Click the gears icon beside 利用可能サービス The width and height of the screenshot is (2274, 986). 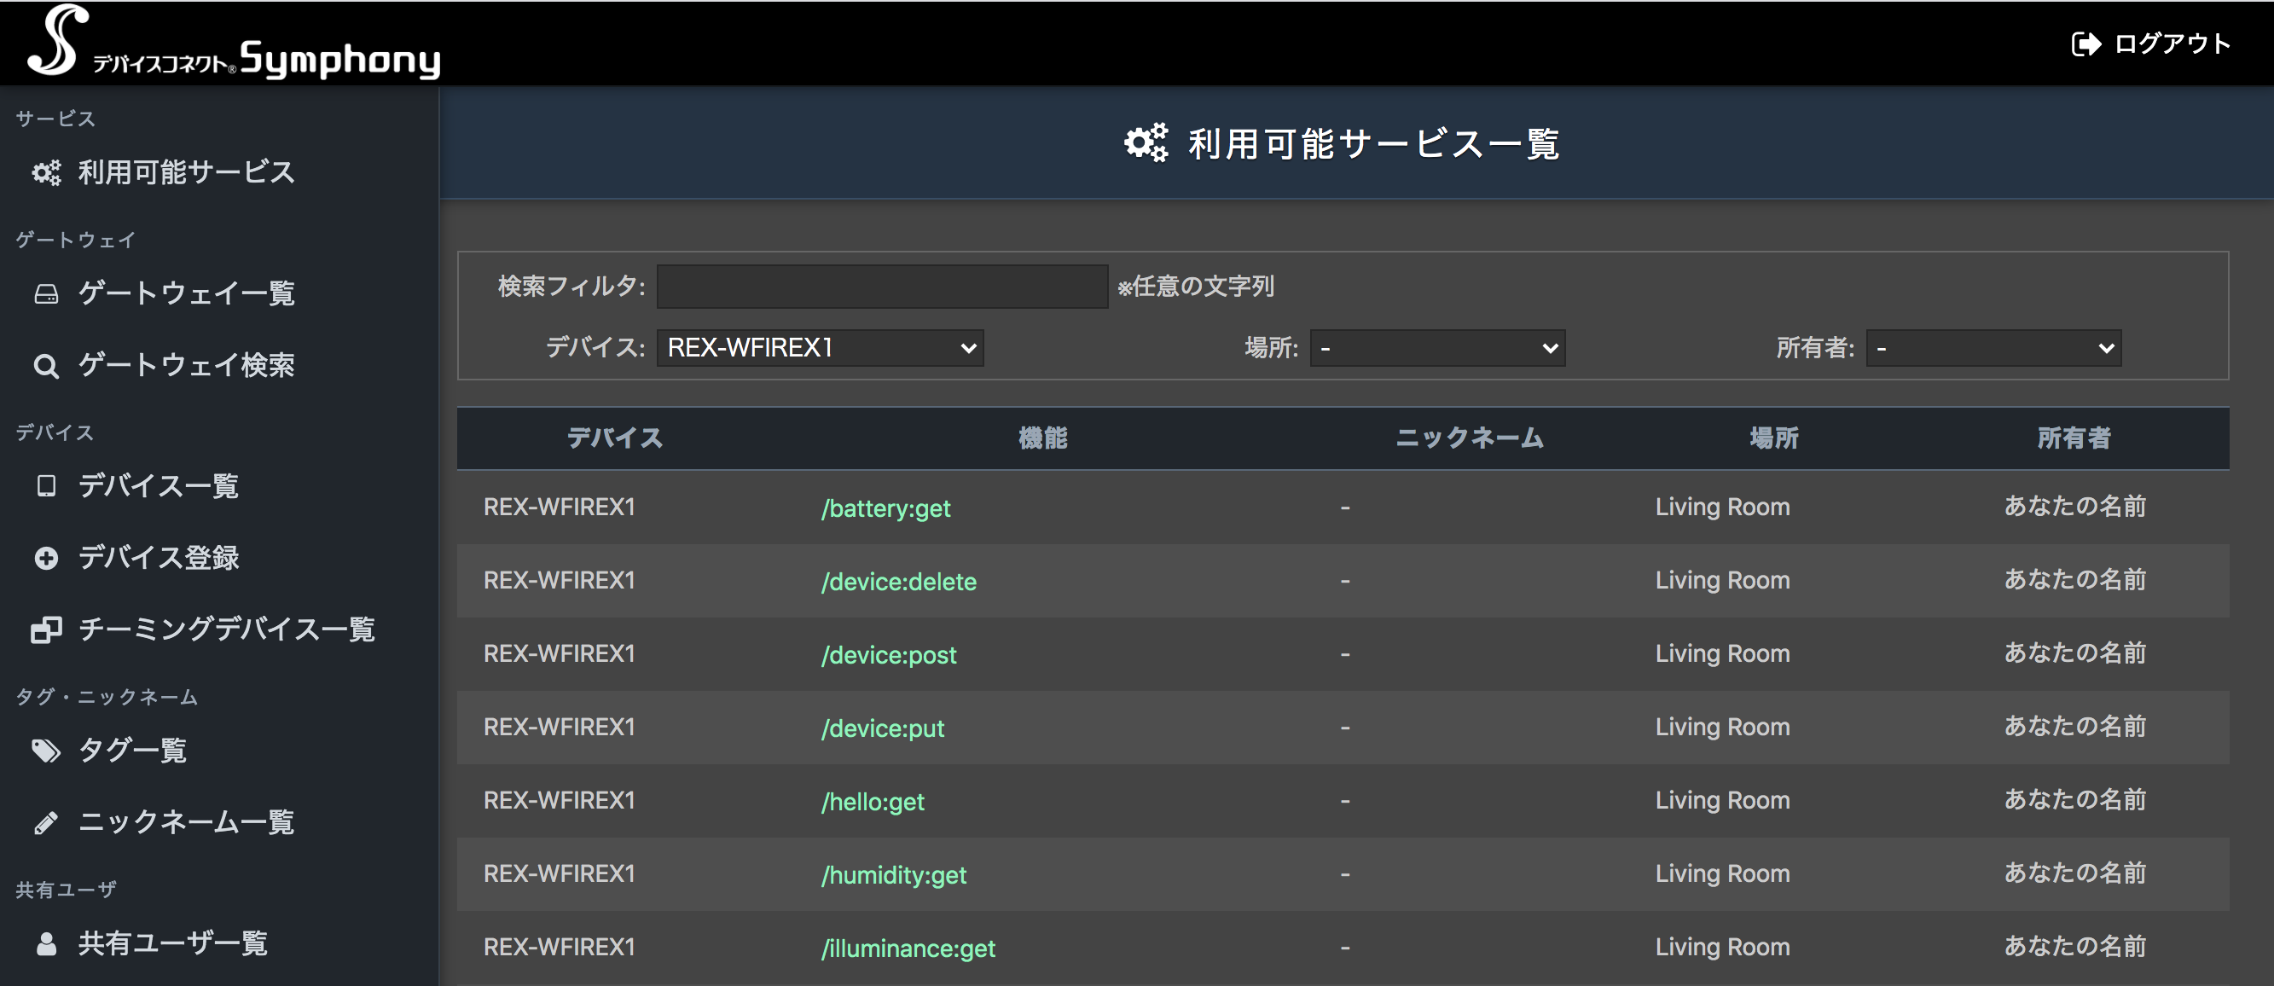coord(46,172)
